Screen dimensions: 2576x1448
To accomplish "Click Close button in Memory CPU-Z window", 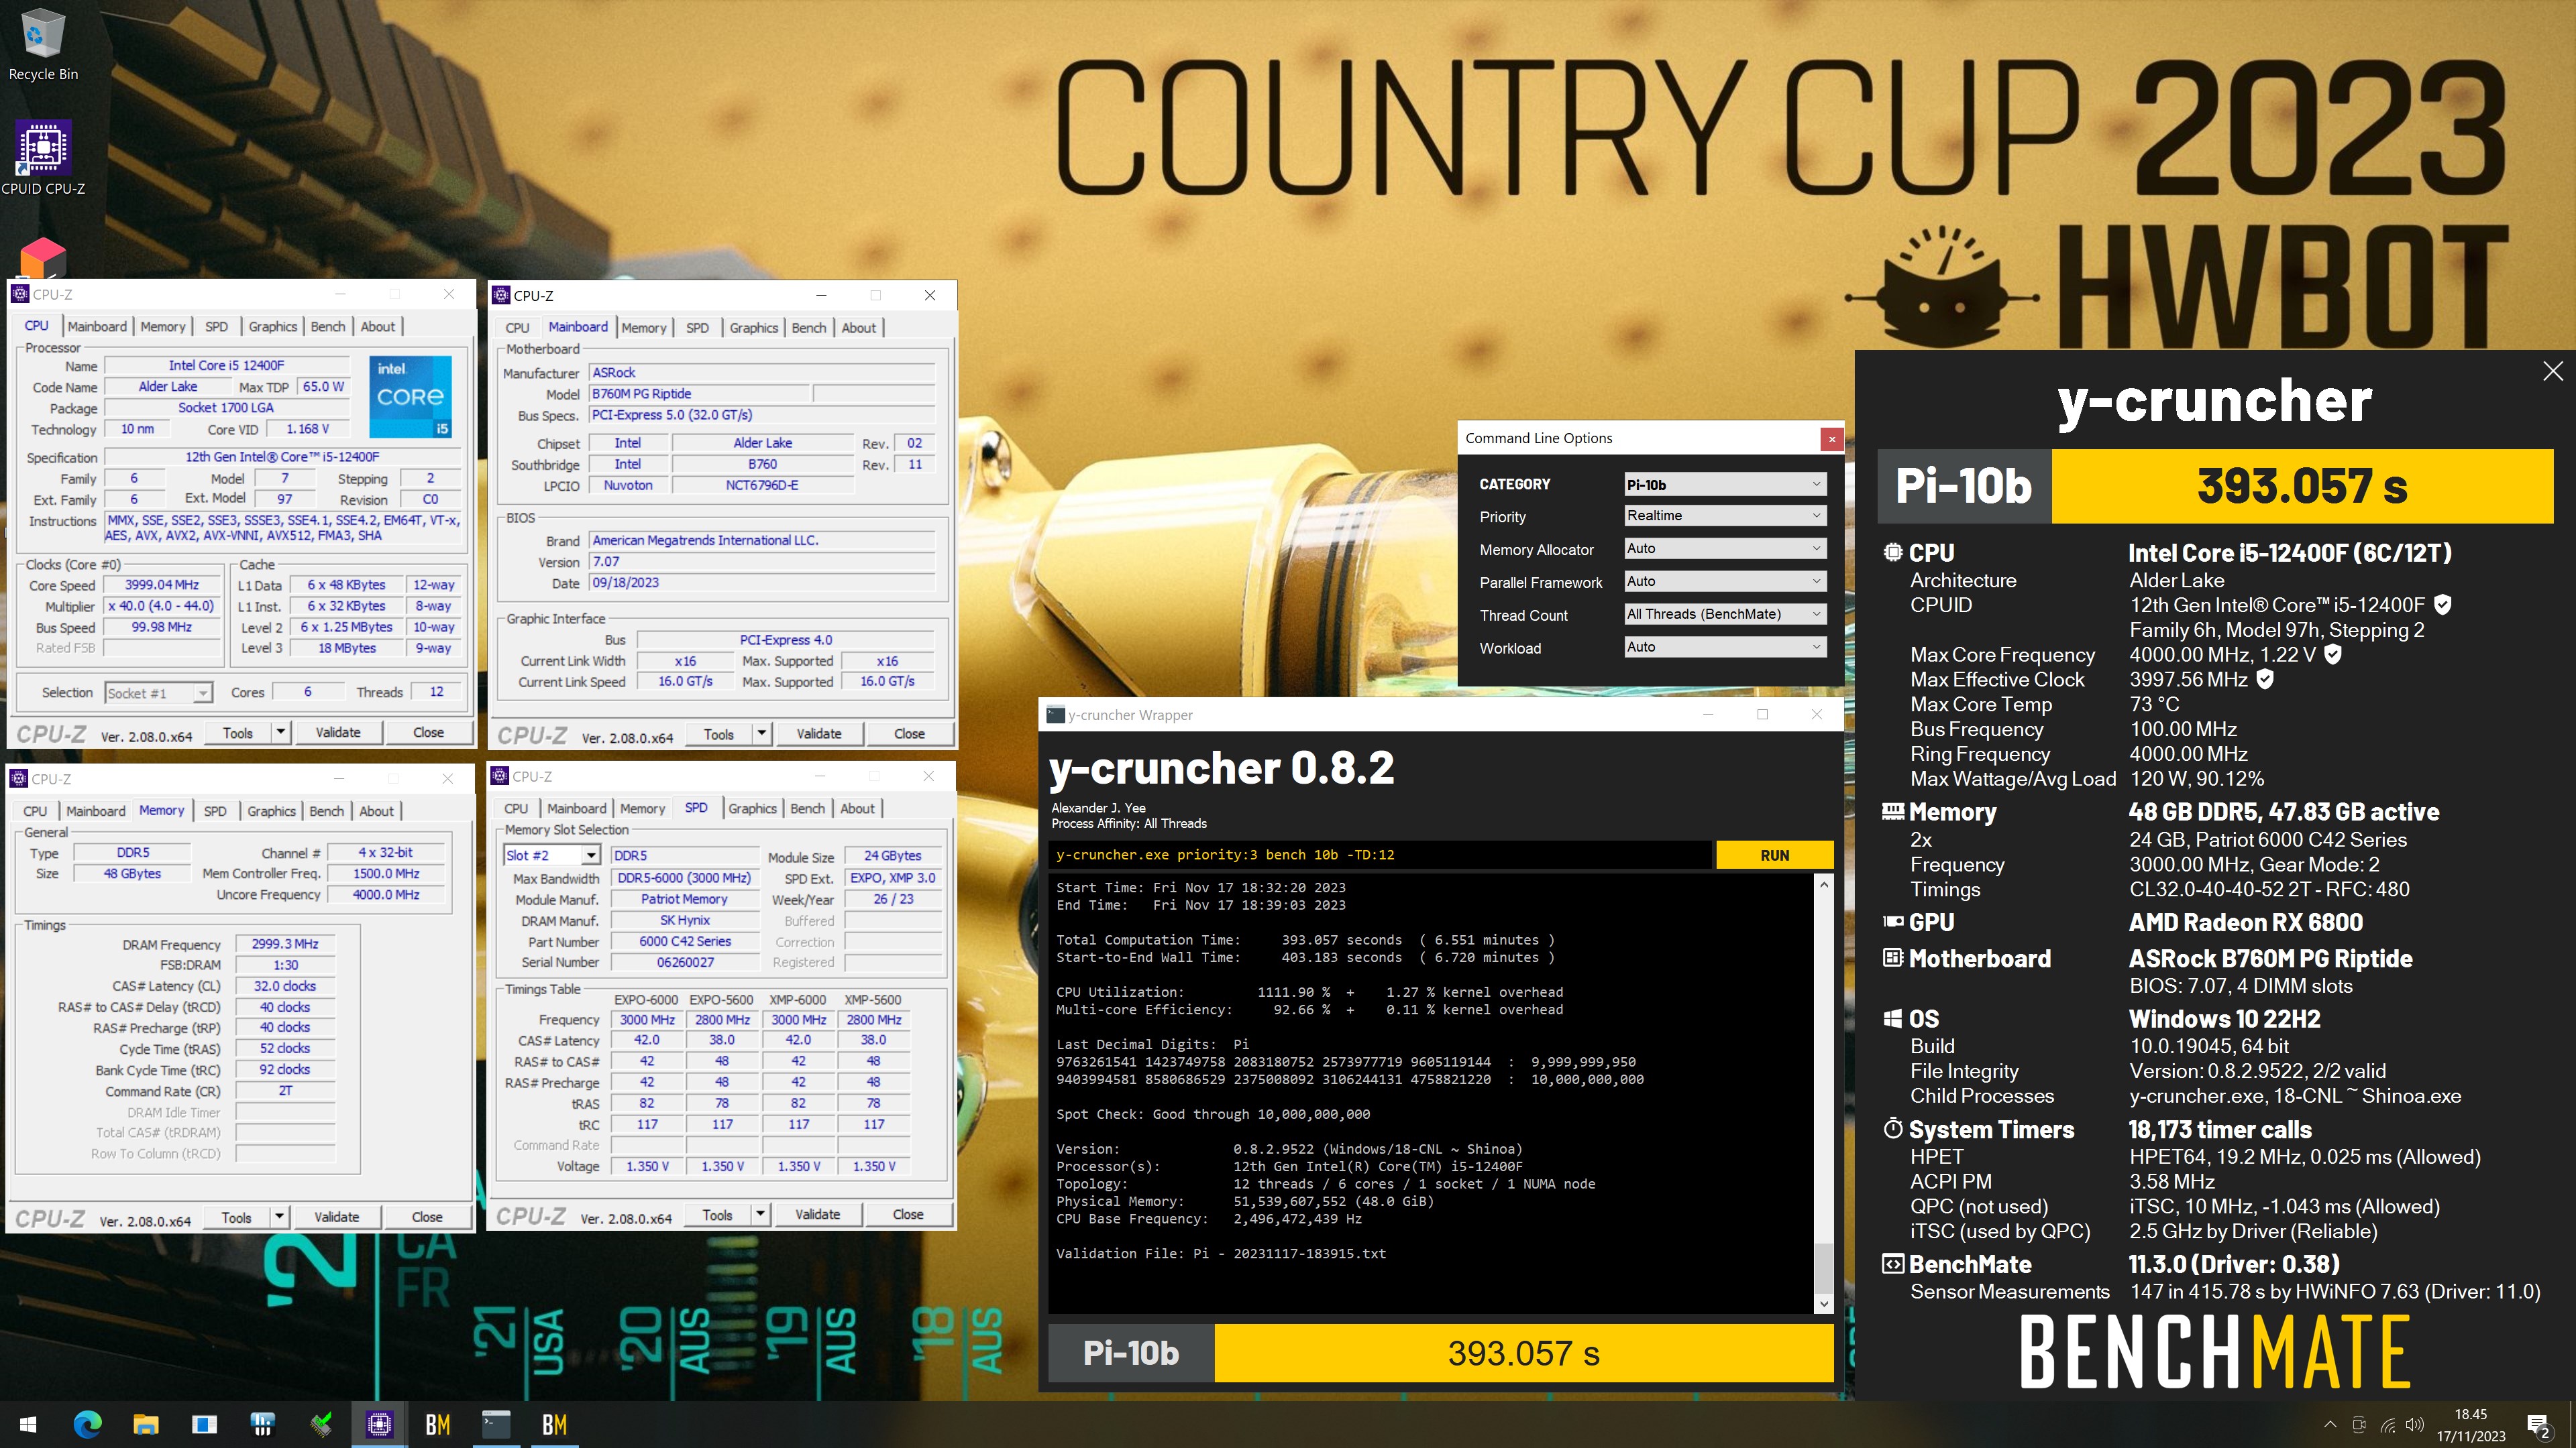I will click(x=427, y=1217).
